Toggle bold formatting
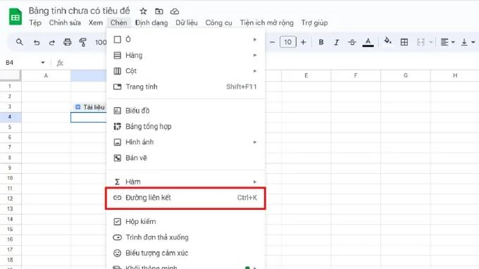This screenshot has height=269, width=479. [321, 42]
